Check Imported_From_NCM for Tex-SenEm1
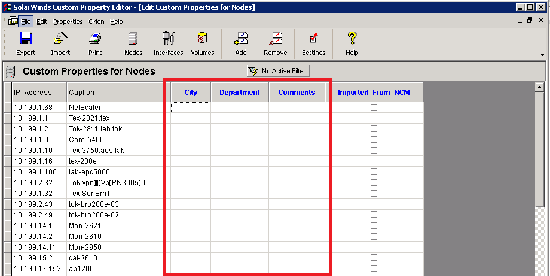The height and width of the screenshot is (276, 550). click(x=374, y=193)
